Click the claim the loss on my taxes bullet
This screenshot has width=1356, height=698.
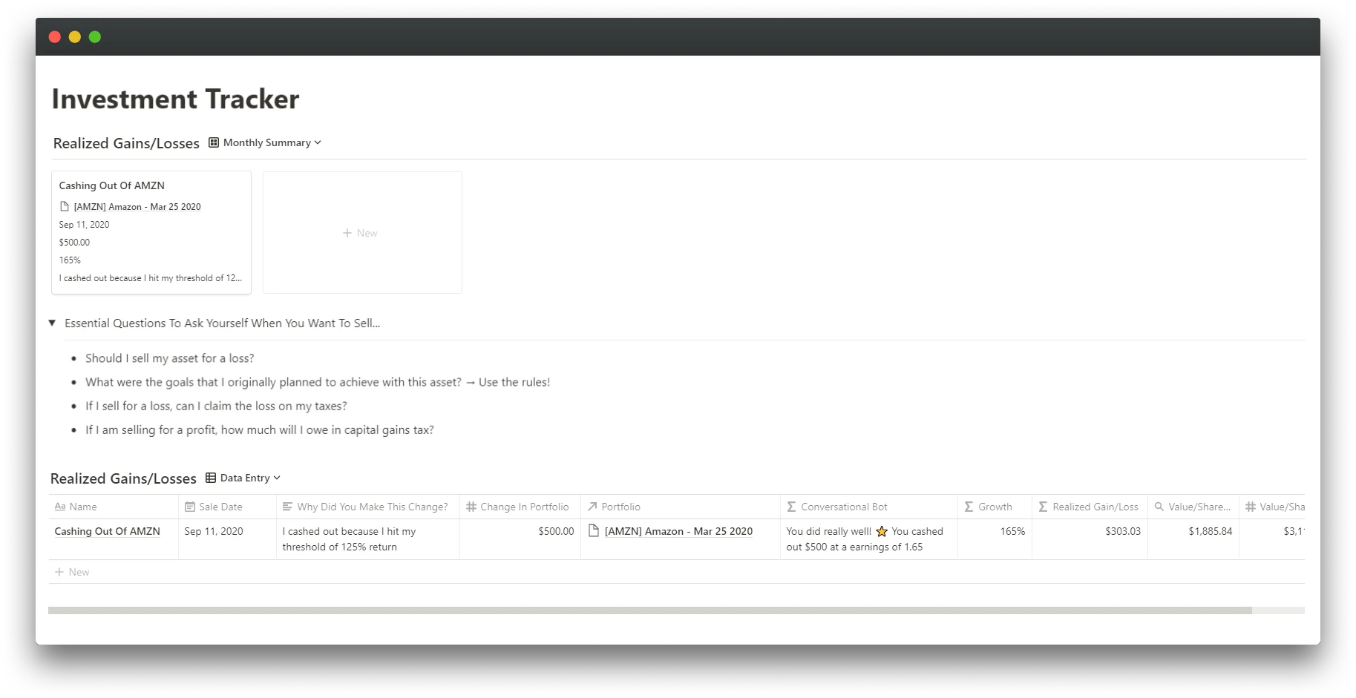click(x=216, y=406)
